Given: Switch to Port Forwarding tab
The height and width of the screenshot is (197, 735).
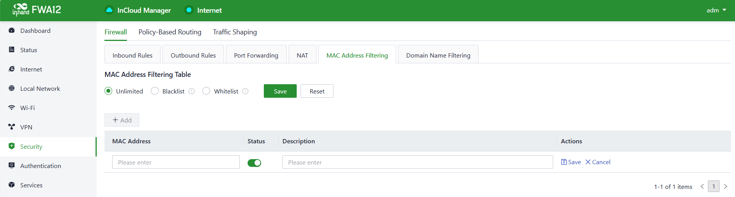Looking at the screenshot, I should pyautogui.click(x=256, y=55).
